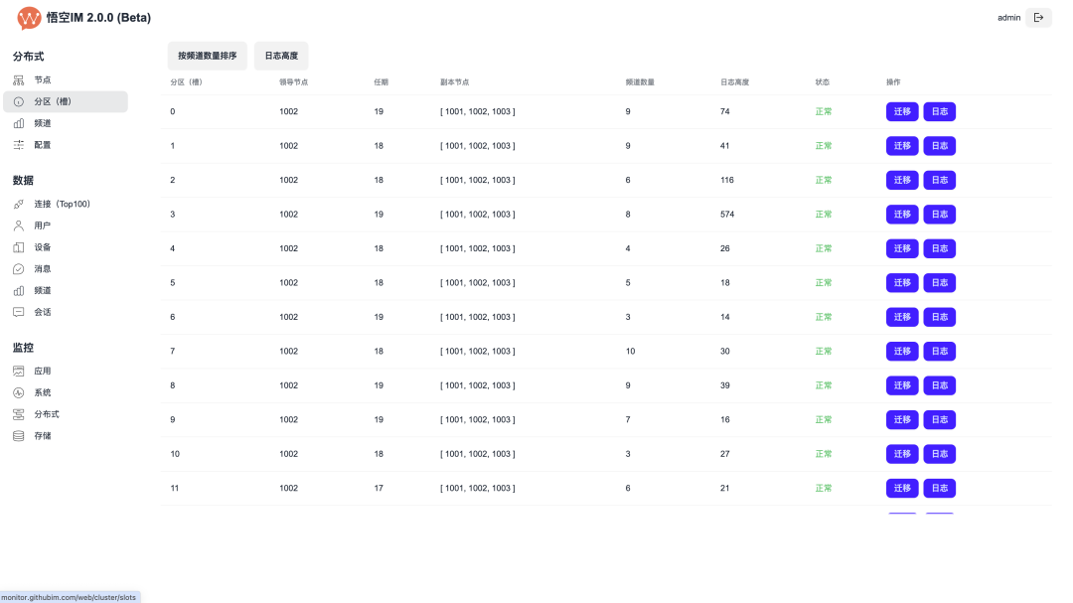The image size is (1073, 603).
Task: Select the 连接 (Top100) icon
Action: coord(18,204)
